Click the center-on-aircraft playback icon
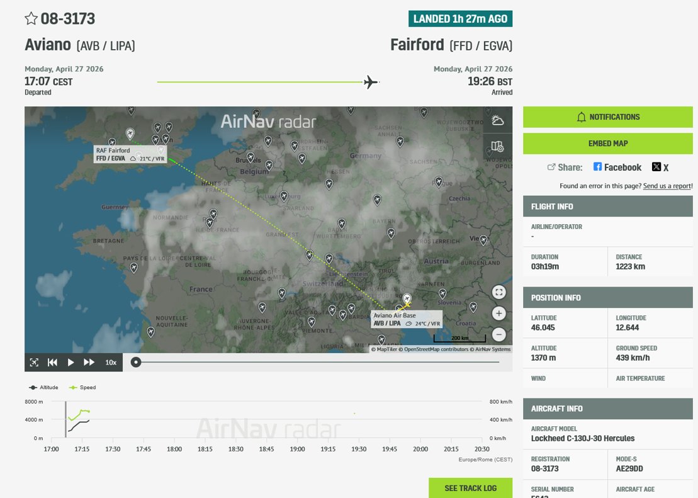The height and width of the screenshot is (498, 698). (x=34, y=363)
